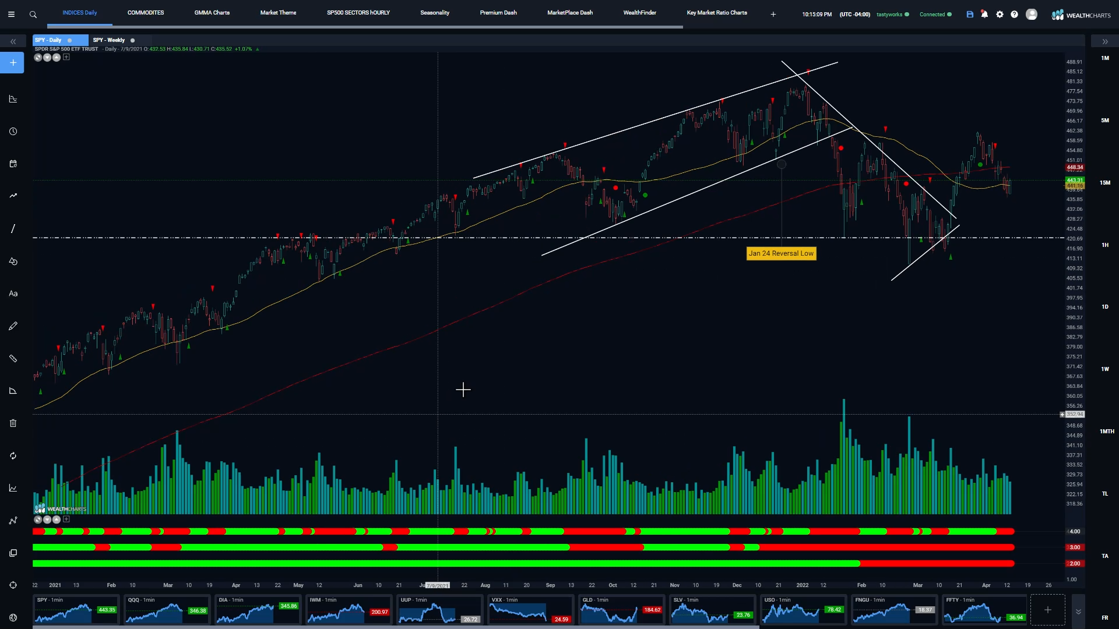
Task: Open the hamburger main menu
Action: click(11, 15)
